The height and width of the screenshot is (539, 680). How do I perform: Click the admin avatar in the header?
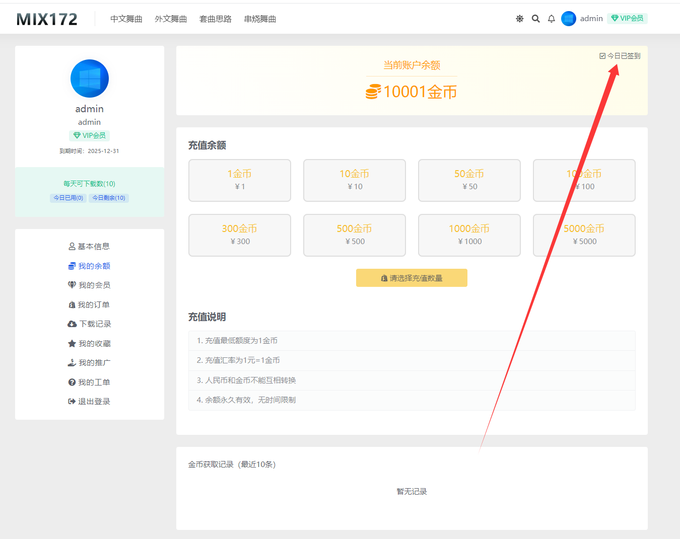point(569,19)
